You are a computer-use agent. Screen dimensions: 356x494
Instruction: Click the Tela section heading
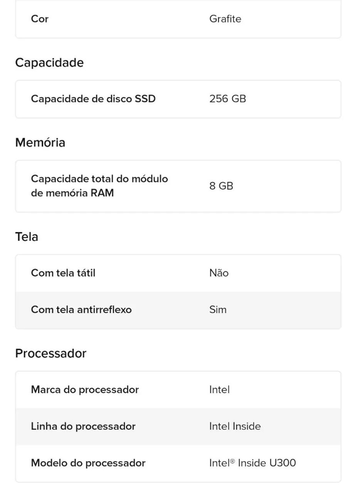click(27, 237)
